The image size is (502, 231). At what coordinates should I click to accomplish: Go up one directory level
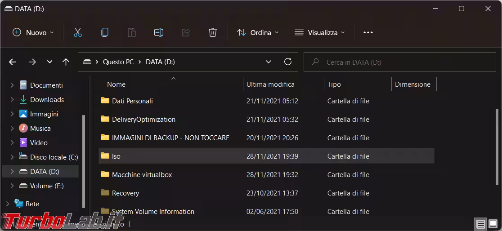66,62
